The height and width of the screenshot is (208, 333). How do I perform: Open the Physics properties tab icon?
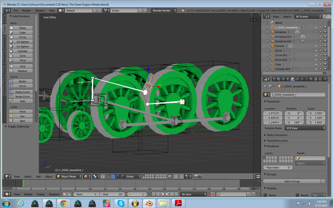tap(325, 79)
